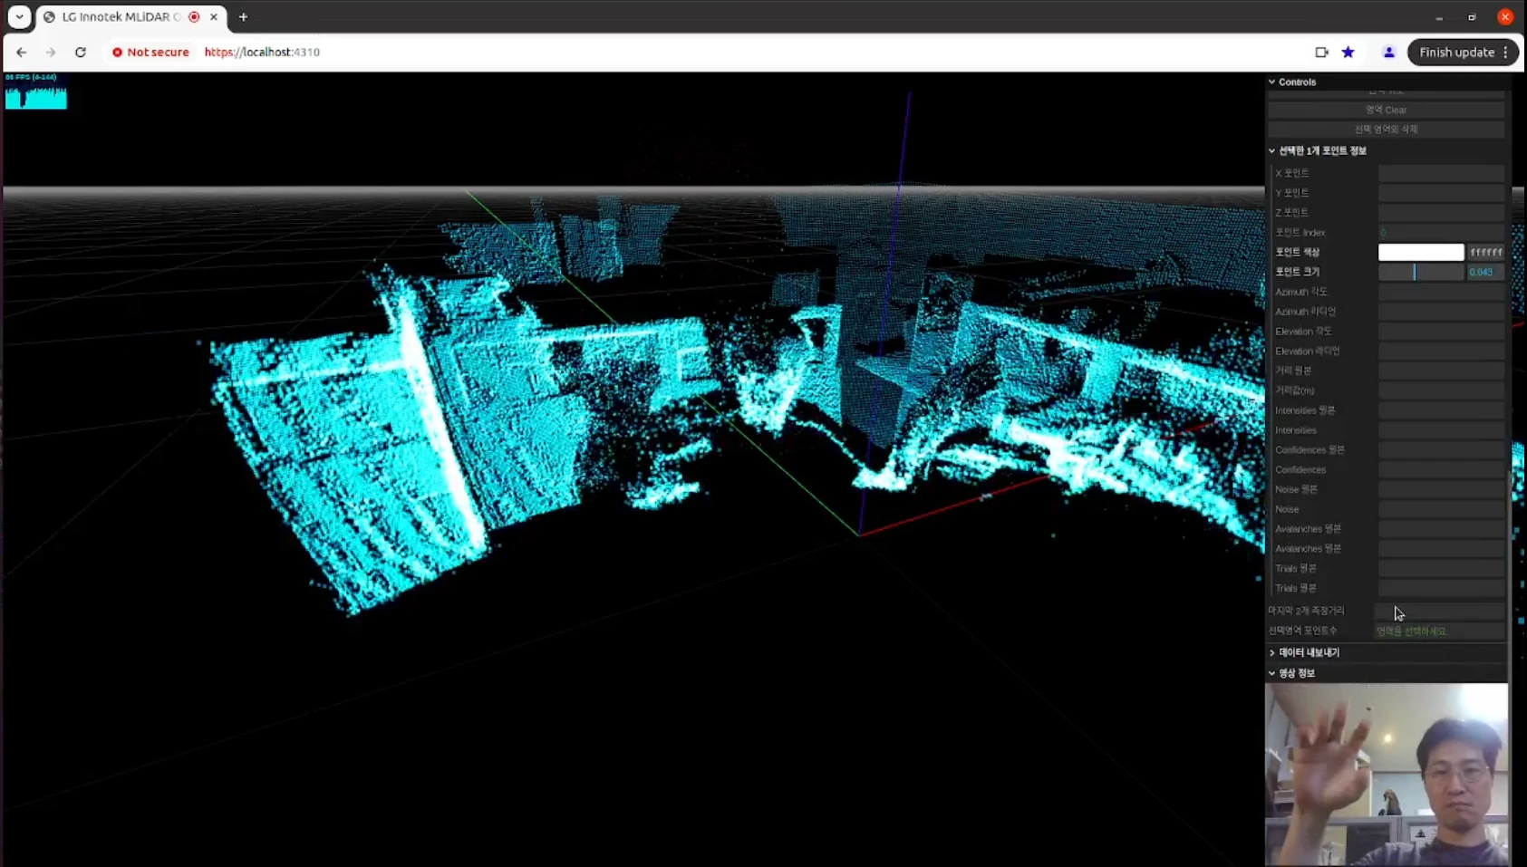Click the Y 포인트 value field
Viewport: 1527px width, 867px height.
tap(1441, 193)
